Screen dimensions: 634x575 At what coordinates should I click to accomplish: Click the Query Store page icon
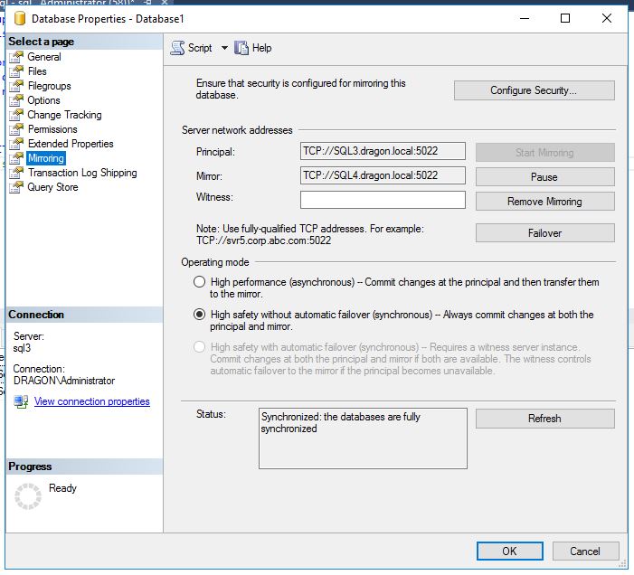pyautogui.click(x=15, y=187)
